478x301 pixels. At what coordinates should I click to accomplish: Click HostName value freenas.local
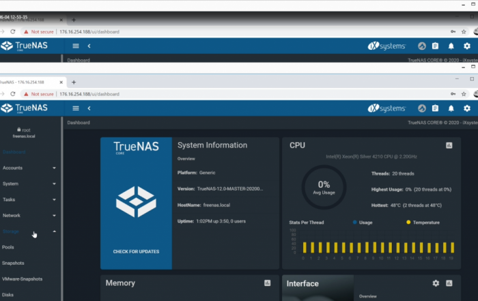coord(216,205)
